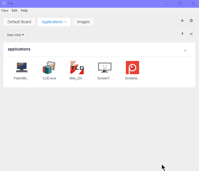Open the hamburger list menu icon
The image size is (199, 171).
click(x=191, y=34)
